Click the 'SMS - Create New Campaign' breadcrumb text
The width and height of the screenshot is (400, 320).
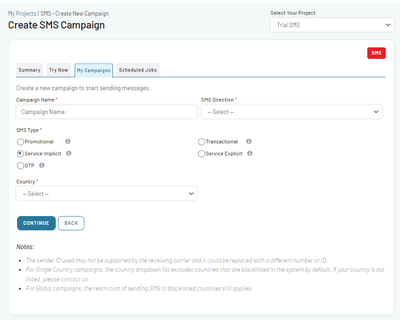[75, 13]
